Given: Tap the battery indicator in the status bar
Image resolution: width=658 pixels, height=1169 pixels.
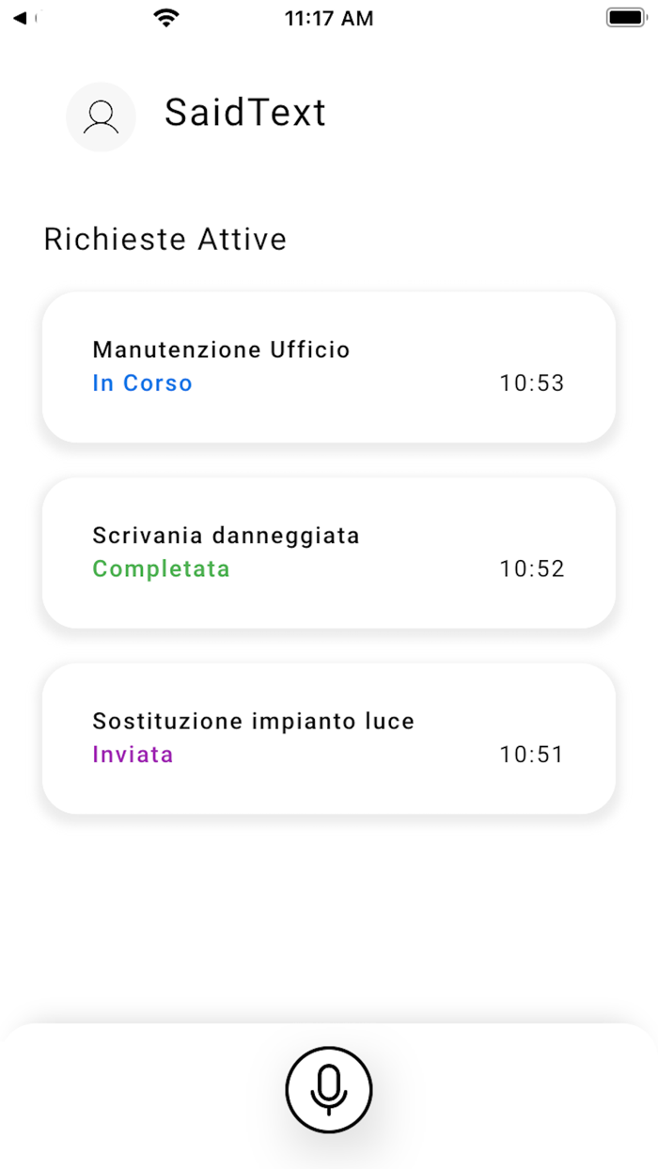Looking at the screenshot, I should (x=625, y=16).
